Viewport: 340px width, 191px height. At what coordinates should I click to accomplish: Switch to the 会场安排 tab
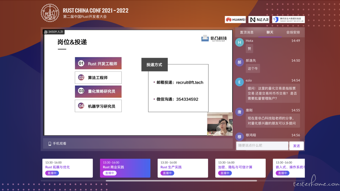(x=293, y=32)
